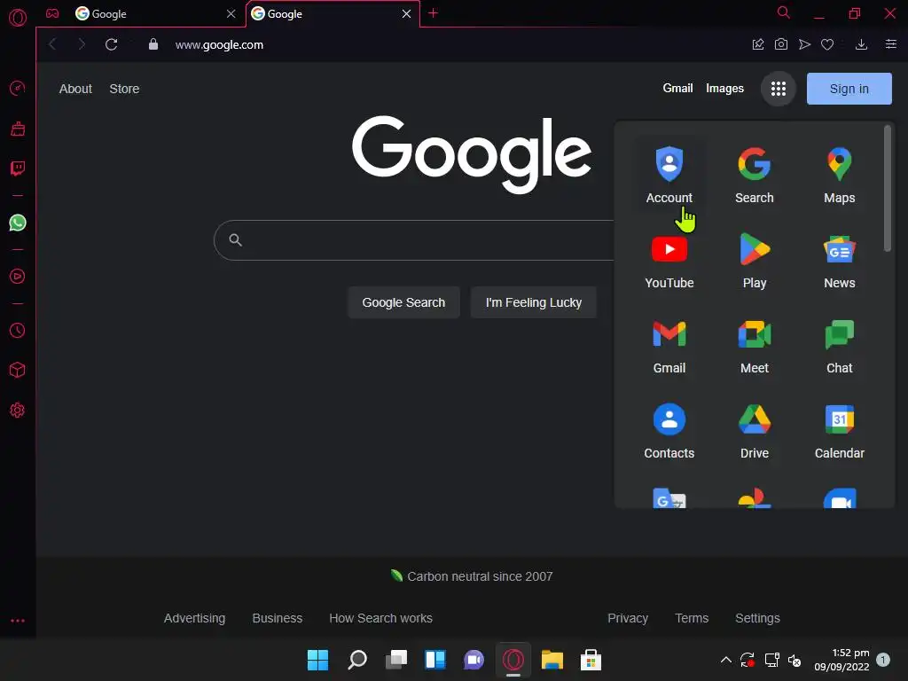Open Extensions cube sidebar icon

[x=18, y=370]
